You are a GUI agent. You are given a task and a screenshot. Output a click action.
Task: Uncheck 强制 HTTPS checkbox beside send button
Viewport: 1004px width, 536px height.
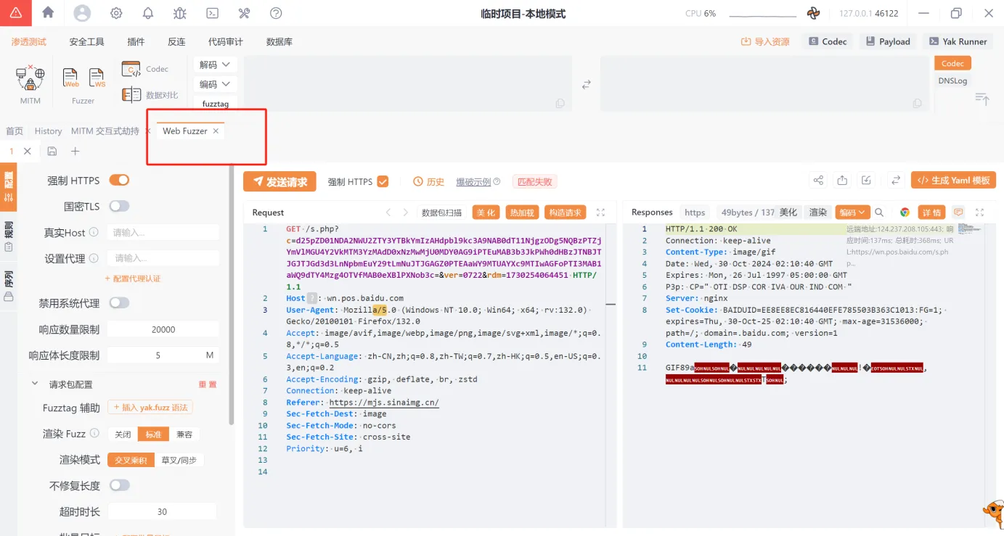pyautogui.click(x=383, y=181)
